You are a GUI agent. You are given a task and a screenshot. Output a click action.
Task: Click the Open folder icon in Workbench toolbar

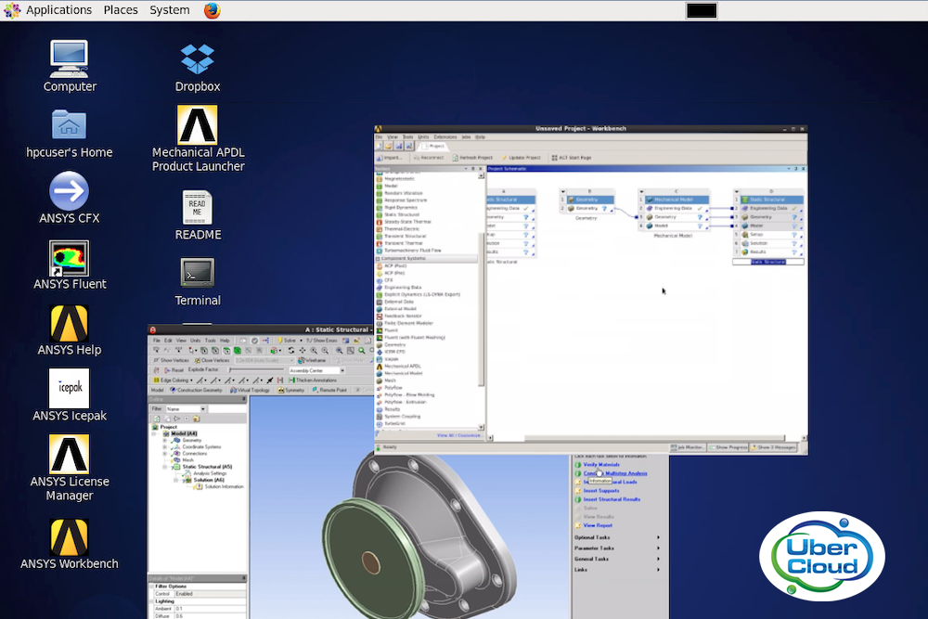[x=389, y=146]
